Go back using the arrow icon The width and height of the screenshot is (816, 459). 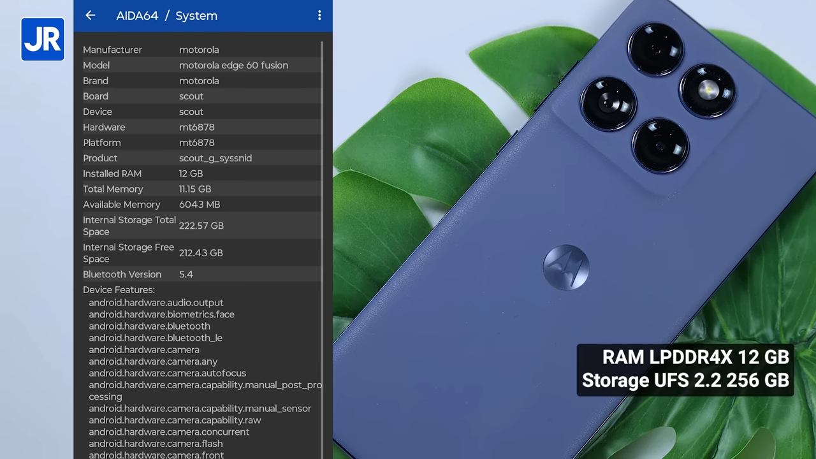[91, 15]
